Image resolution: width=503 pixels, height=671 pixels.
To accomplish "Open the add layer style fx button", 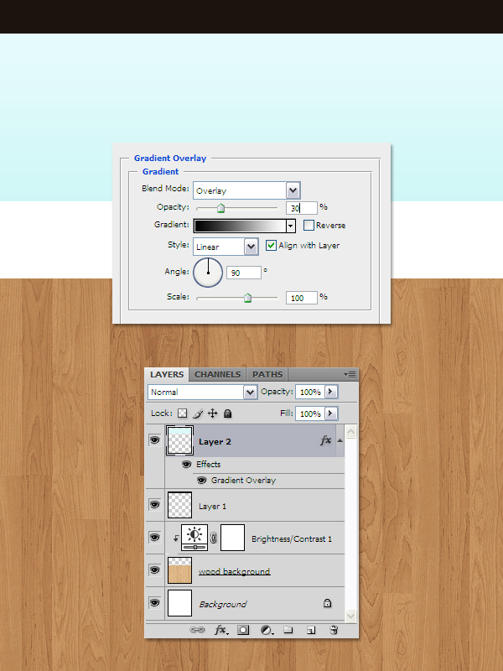I will pos(220,630).
